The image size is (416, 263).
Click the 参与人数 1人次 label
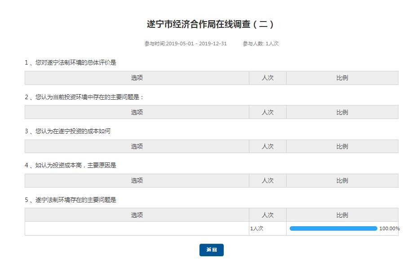[x=261, y=44]
